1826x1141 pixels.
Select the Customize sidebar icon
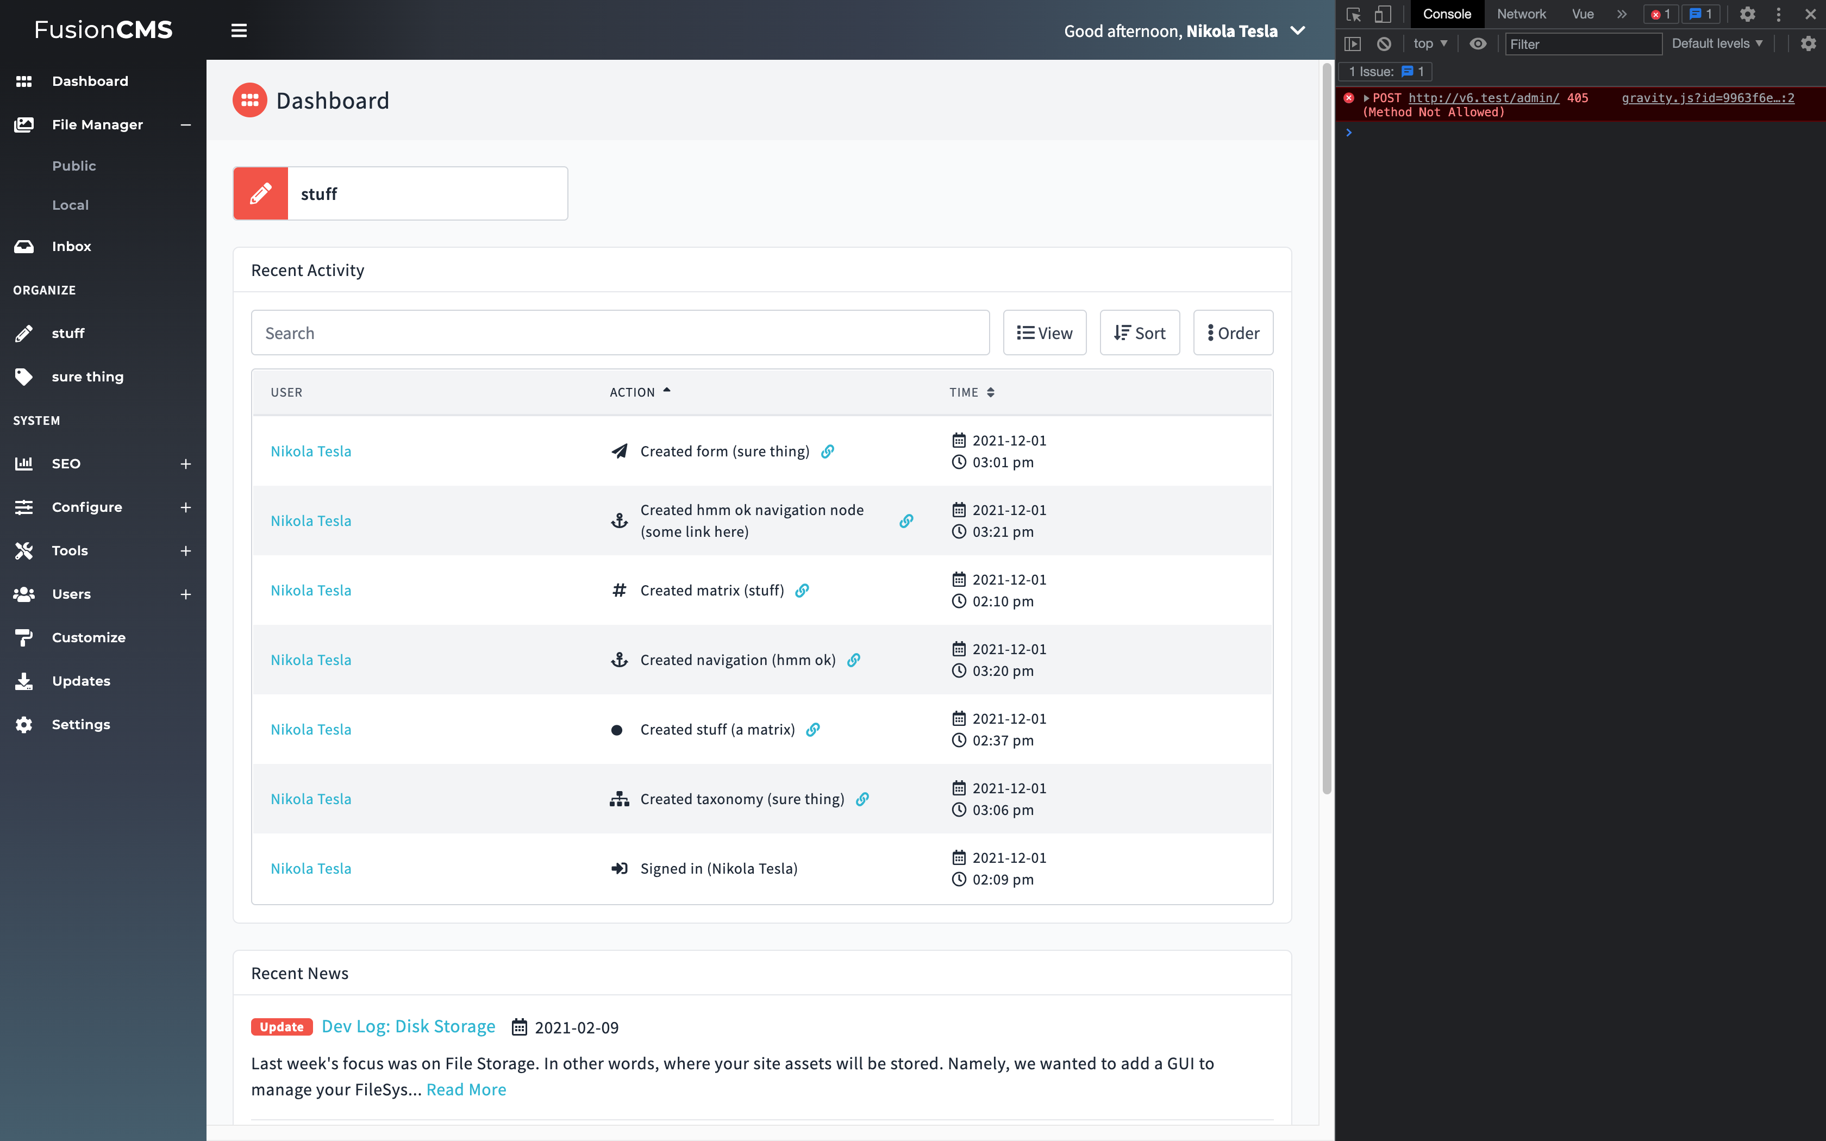23,637
